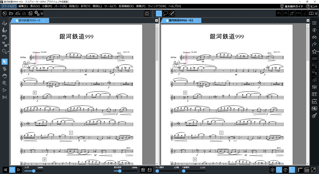Activate the arrow selection cursor tool
Screen dimensions: 319x174
[4, 62]
